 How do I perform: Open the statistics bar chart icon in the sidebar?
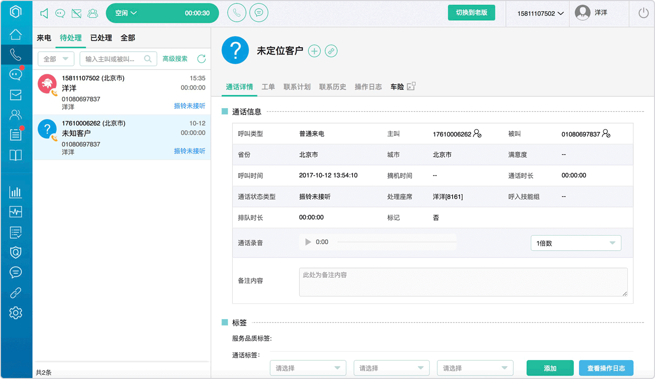(x=16, y=192)
